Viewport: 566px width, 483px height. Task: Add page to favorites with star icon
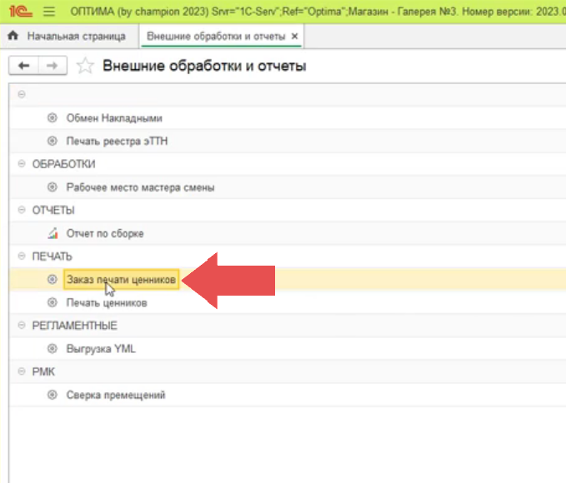pyautogui.click(x=84, y=67)
